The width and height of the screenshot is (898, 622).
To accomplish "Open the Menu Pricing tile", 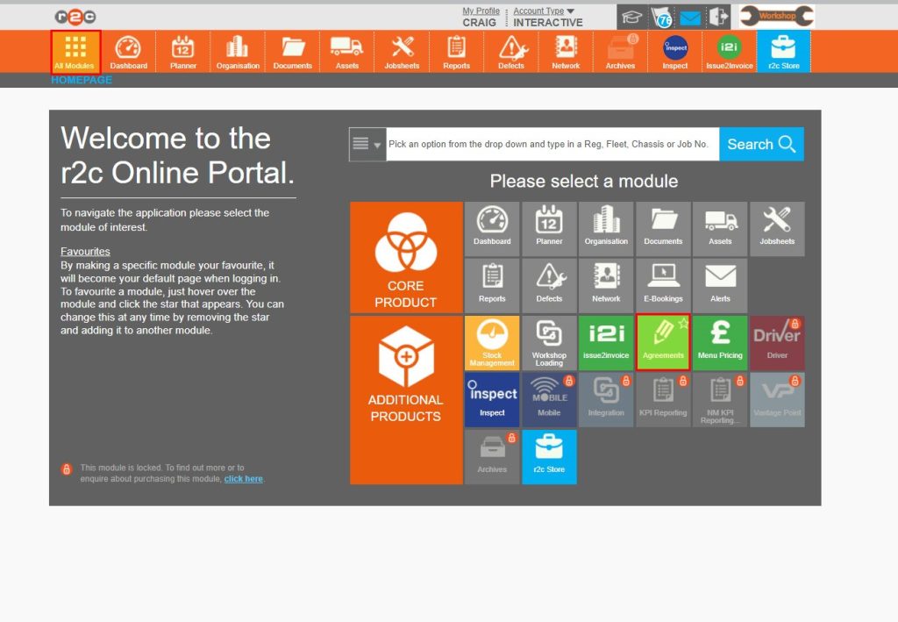I will [720, 342].
